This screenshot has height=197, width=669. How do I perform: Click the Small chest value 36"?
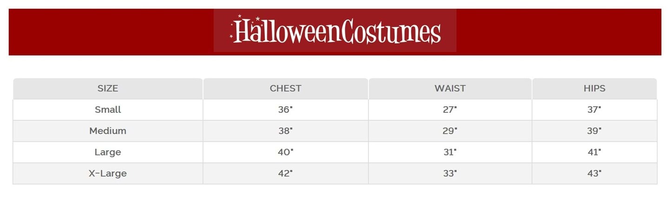click(x=285, y=110)
